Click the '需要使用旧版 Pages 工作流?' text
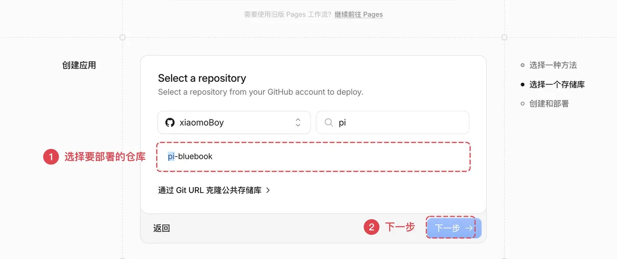Screen dimensions: 617x259 point(288,14)
